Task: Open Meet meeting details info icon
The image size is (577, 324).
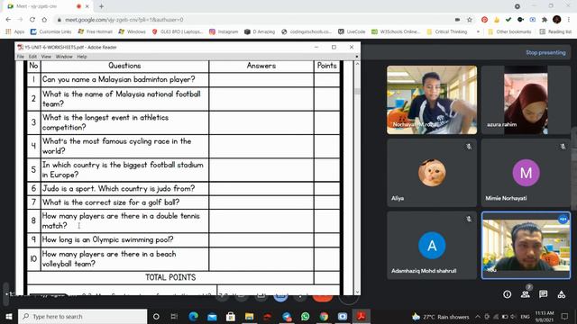Action: tap(507, 294)
